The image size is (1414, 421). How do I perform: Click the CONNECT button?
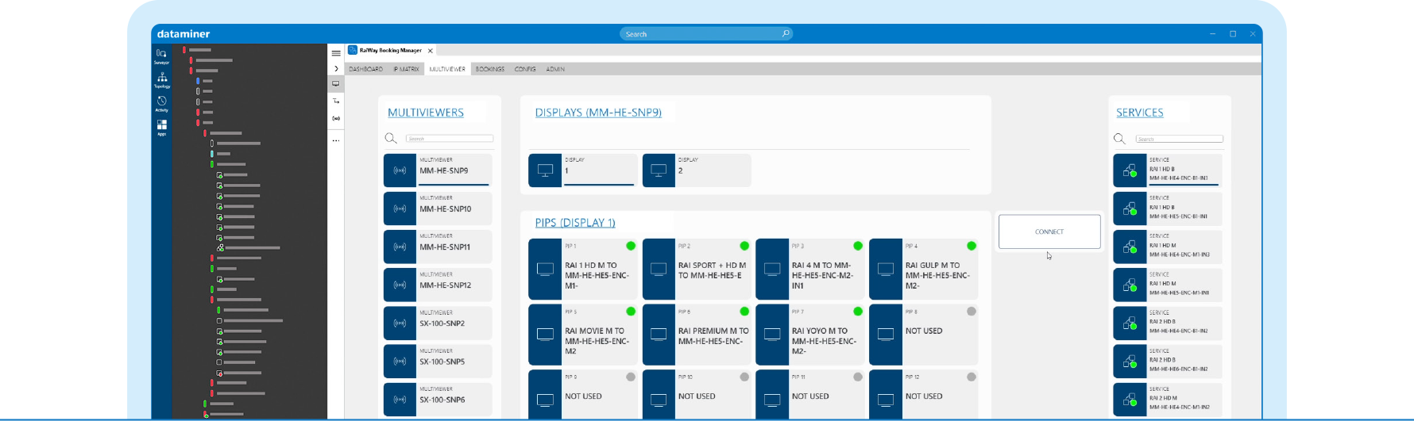click(x=1049, y=232)
